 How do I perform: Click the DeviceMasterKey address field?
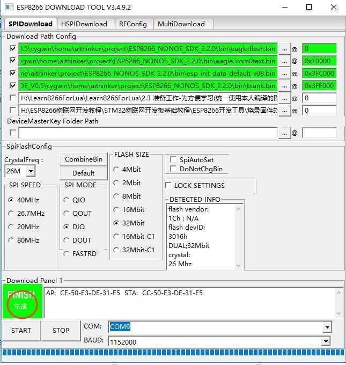pos(319,133)
